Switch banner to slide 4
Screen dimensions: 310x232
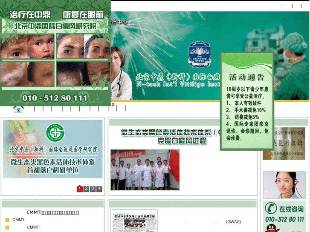99,189
